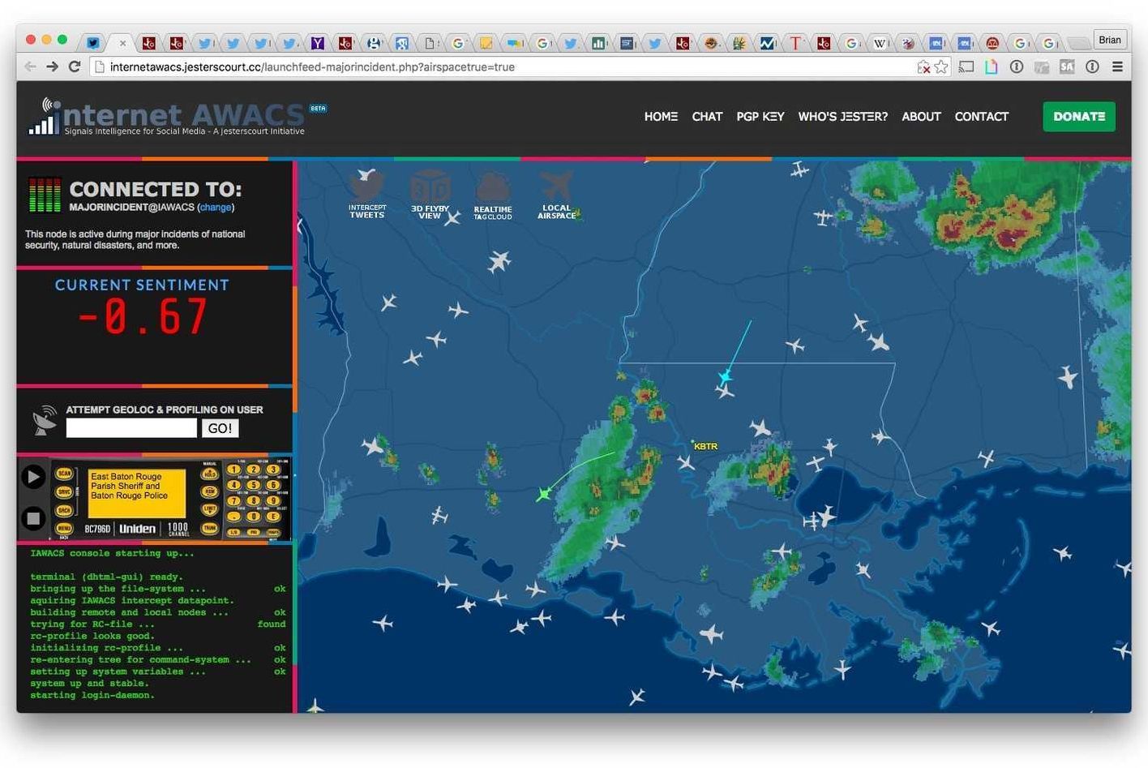This screenshot has width=1148, height=768.
Task: Click the cyan aircraft on the map
Action: pos(725,375)
